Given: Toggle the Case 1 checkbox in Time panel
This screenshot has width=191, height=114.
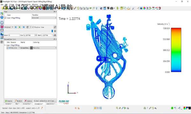Looking at the screenshot, I should pyautogui.click(x=5, y=18).
